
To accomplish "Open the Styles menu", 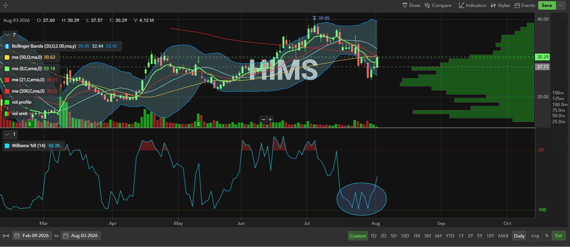I will (x=500, y=5).
